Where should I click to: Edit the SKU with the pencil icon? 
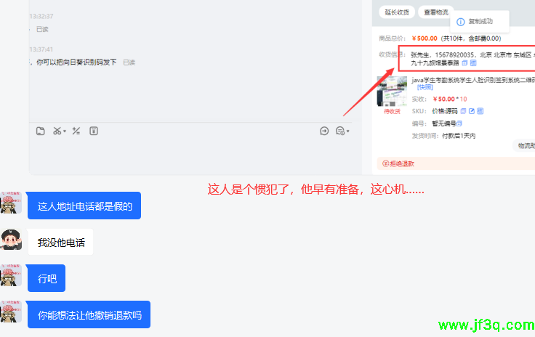point(472,111)
